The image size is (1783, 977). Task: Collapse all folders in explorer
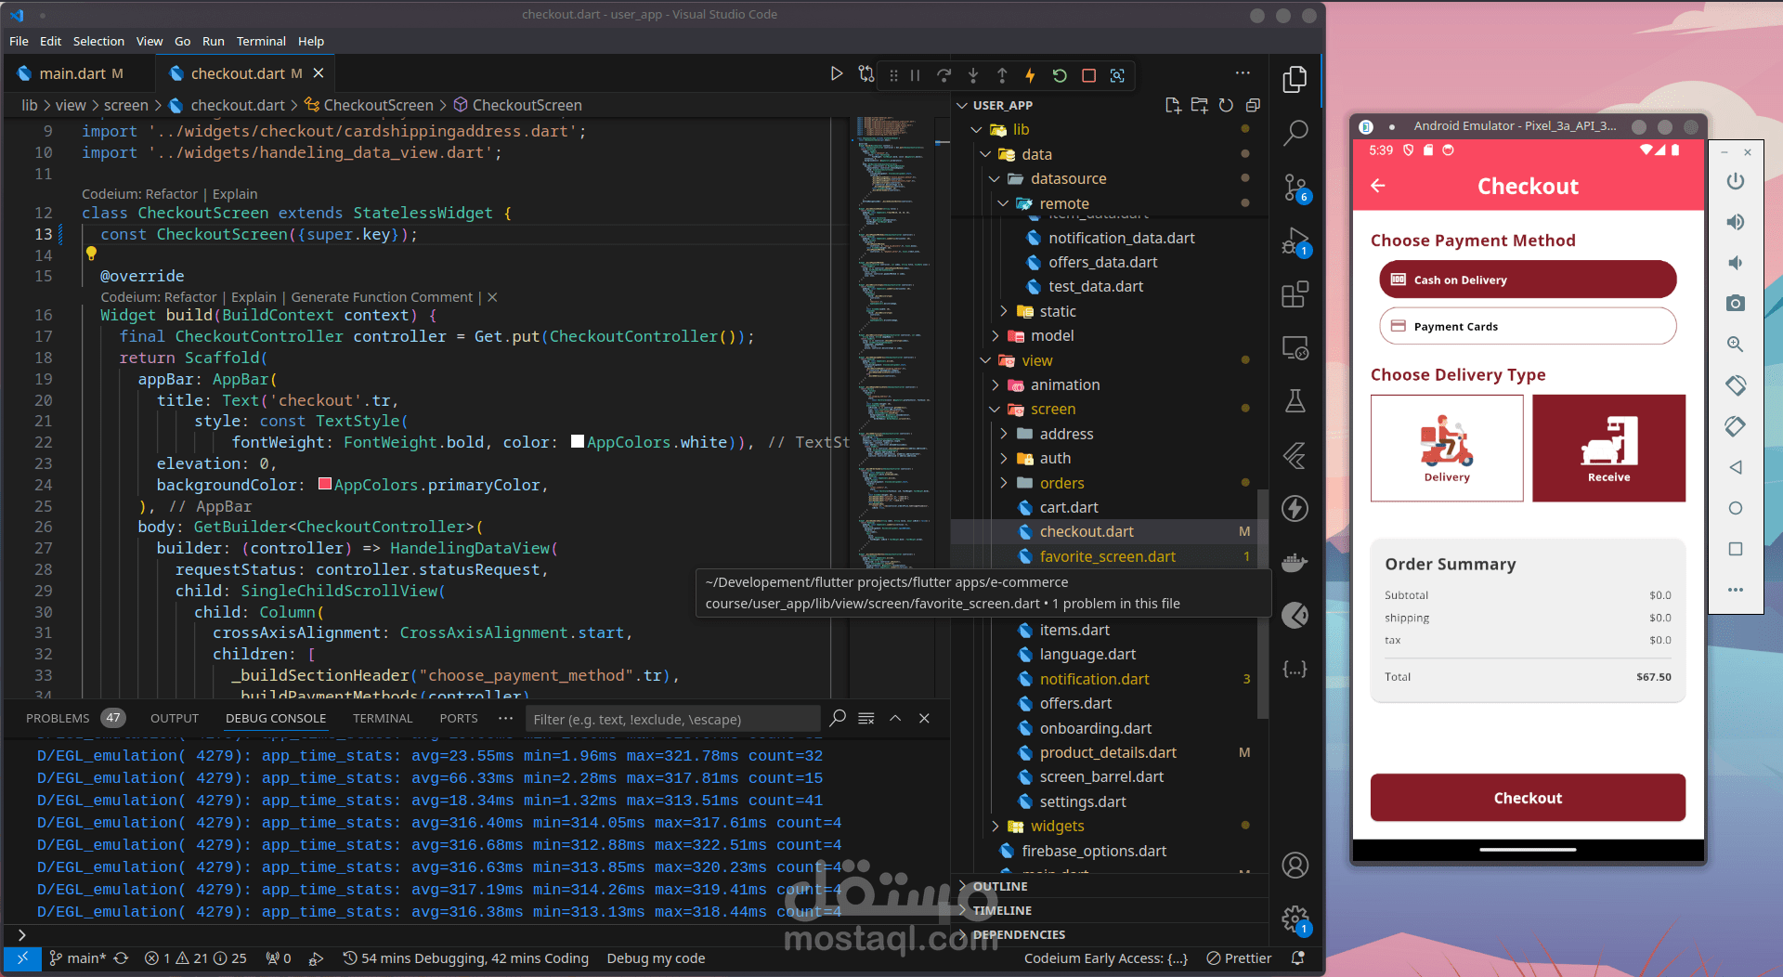(1253, 105)
